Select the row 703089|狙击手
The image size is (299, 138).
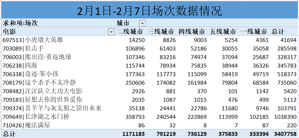coord(150,48)
